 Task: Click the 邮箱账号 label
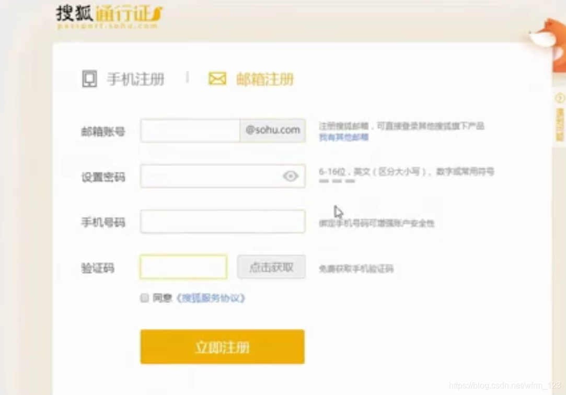click(x=103, y=132)
